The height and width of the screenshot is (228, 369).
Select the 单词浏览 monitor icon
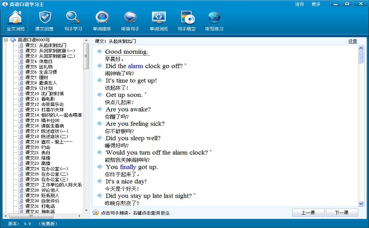click(159, 21)
